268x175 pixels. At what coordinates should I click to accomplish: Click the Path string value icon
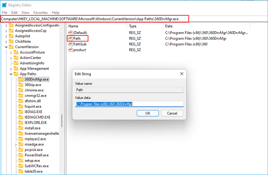(x=70, y=38)
